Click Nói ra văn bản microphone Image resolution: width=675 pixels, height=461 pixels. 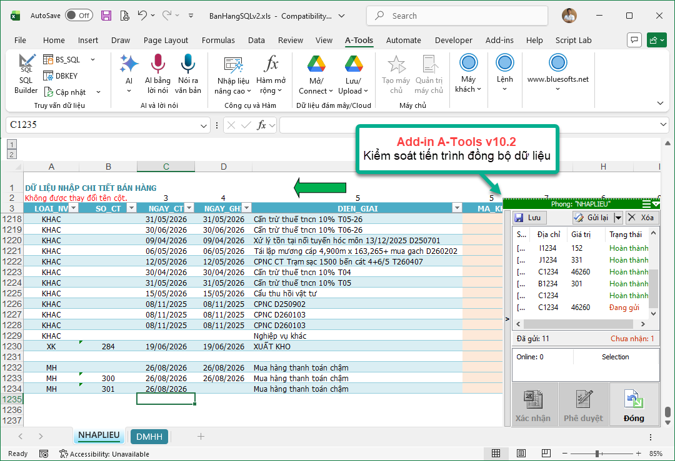187,64
